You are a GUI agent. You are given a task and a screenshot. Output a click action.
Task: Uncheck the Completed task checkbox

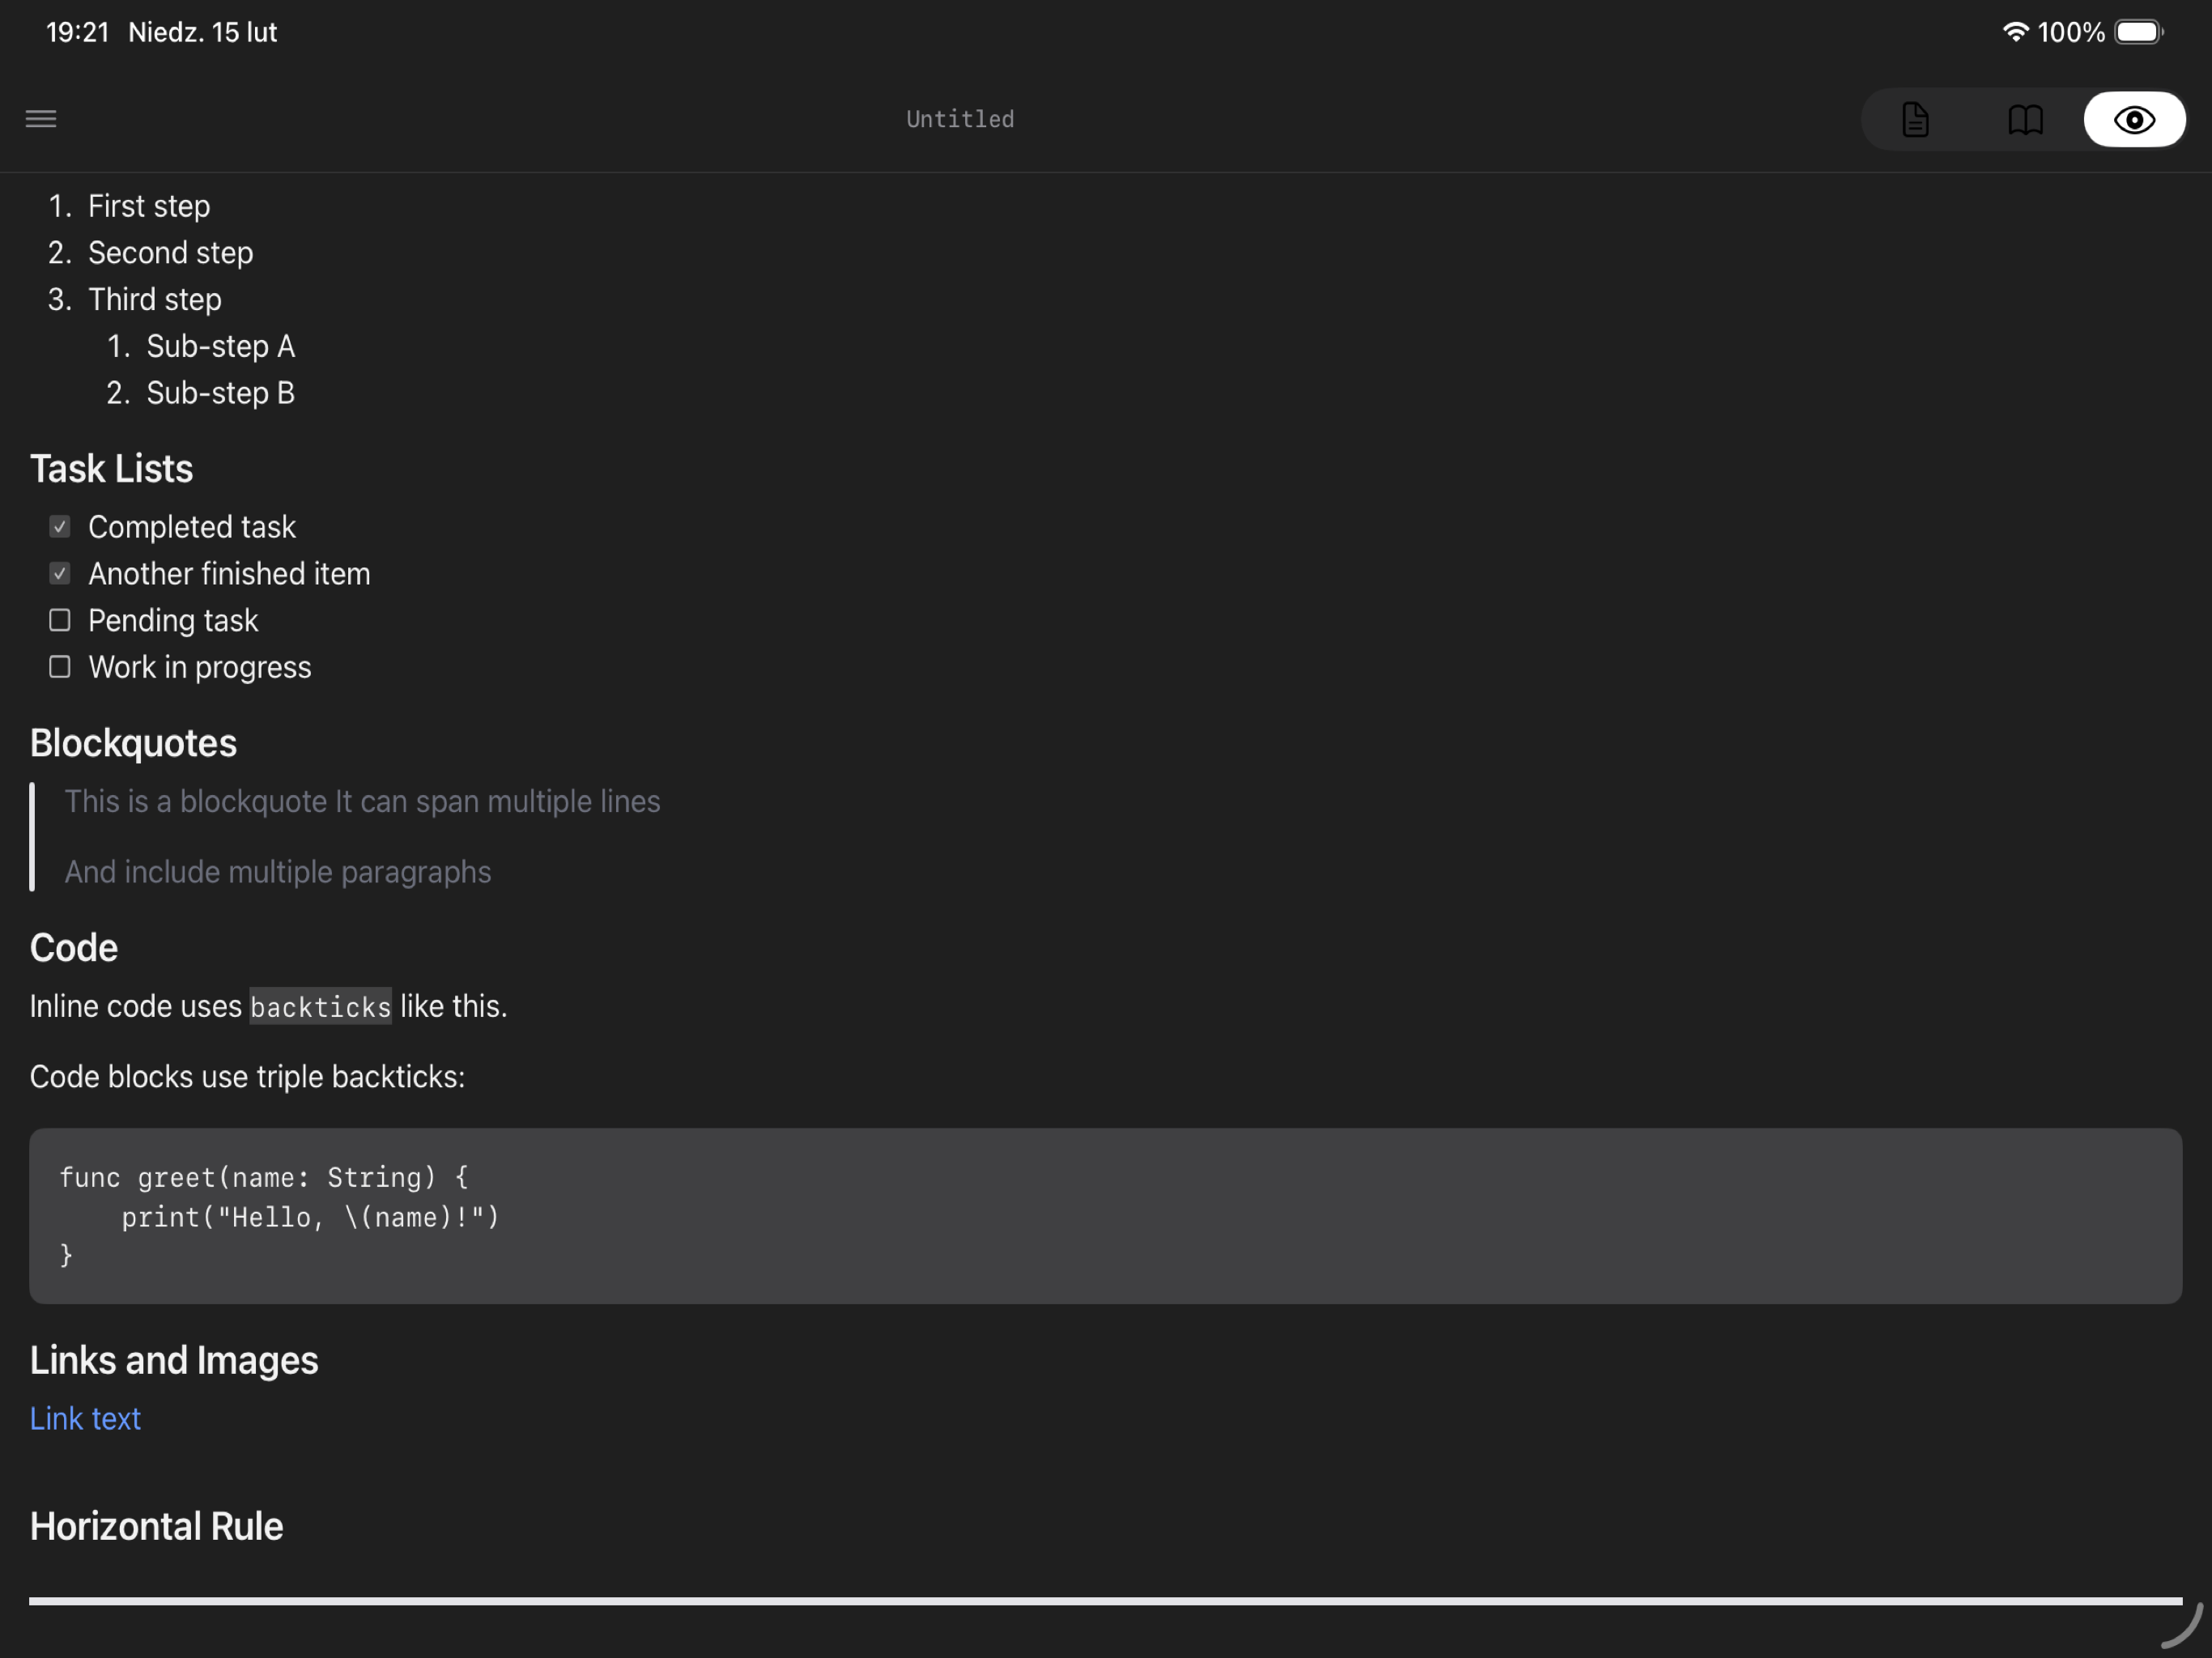tap(60, 526)
